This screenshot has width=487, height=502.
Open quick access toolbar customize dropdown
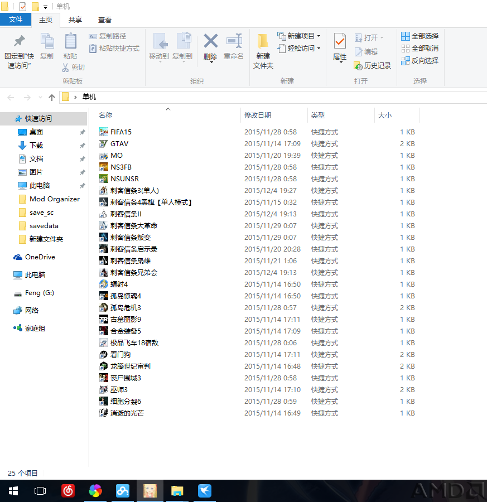46,7
